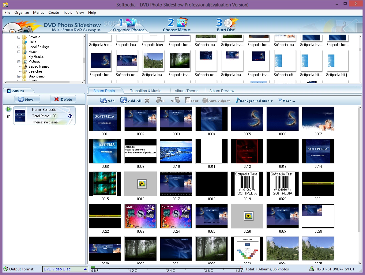Click the DVD drive icon in status bar
This screenshot has width=365, height=275.
click(x=311, y=269)
